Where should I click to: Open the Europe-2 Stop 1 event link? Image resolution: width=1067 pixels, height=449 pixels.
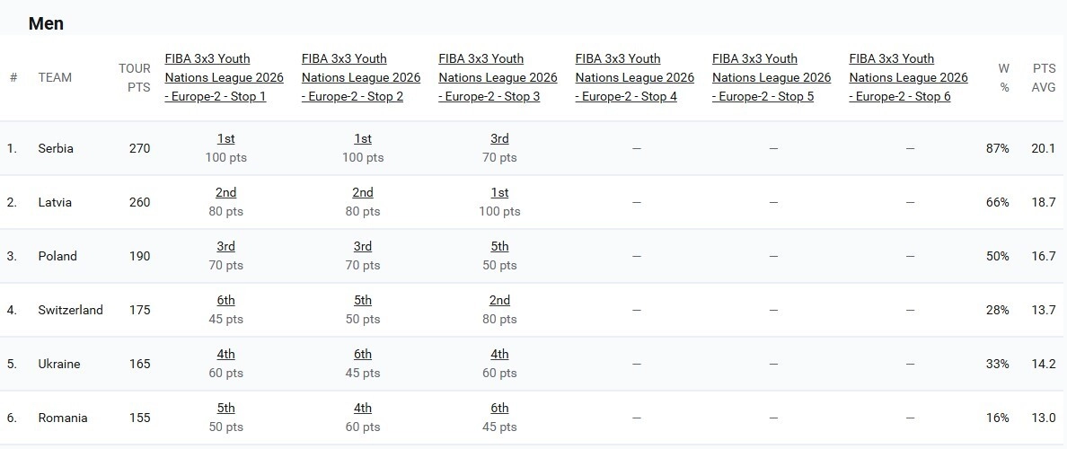pyautogui.click(x=225, y=77)
